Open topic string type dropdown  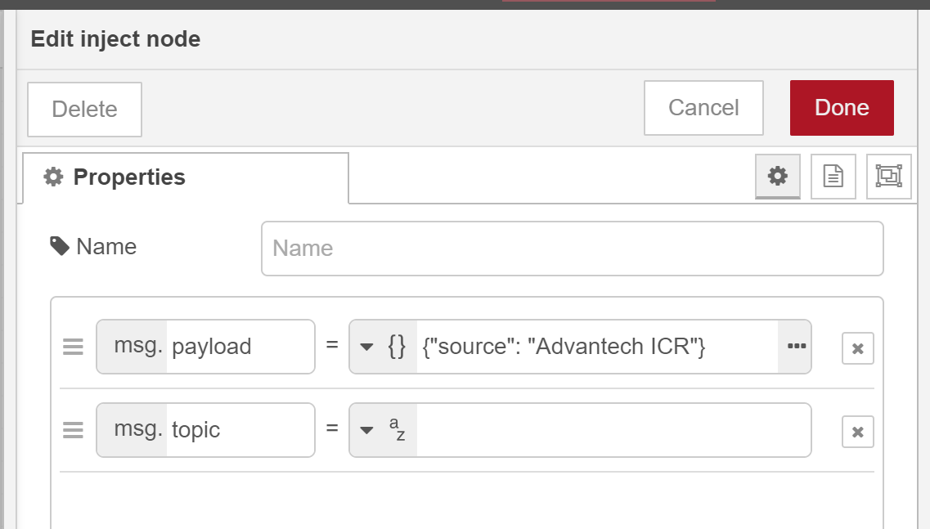[x=383, y=430]
